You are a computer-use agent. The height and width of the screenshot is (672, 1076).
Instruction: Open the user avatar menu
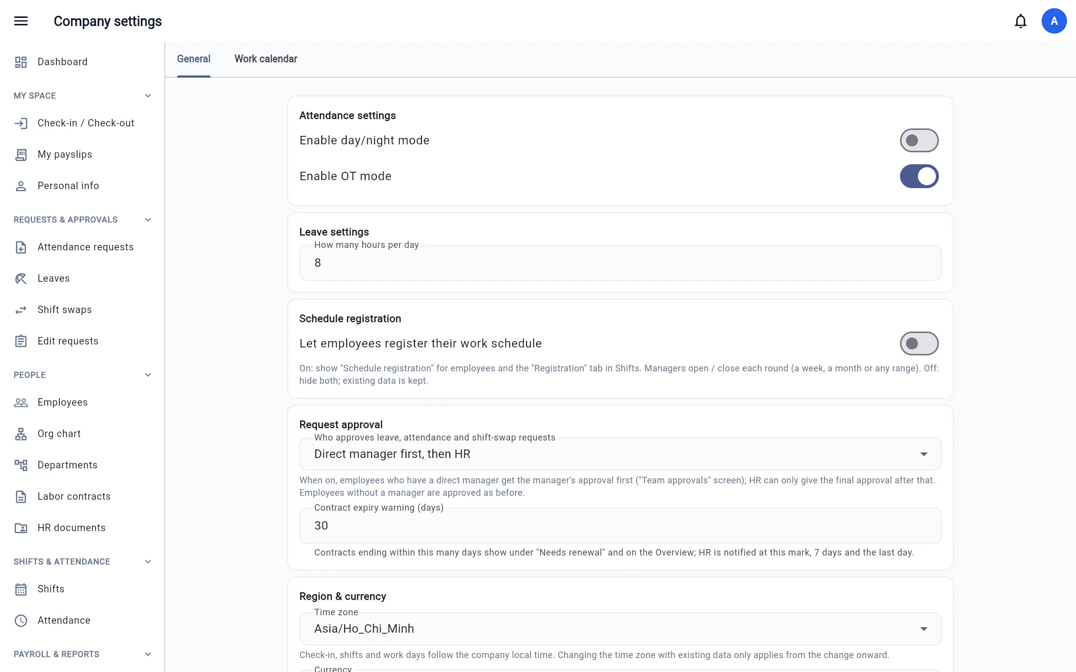click(x=1054, y=21)
